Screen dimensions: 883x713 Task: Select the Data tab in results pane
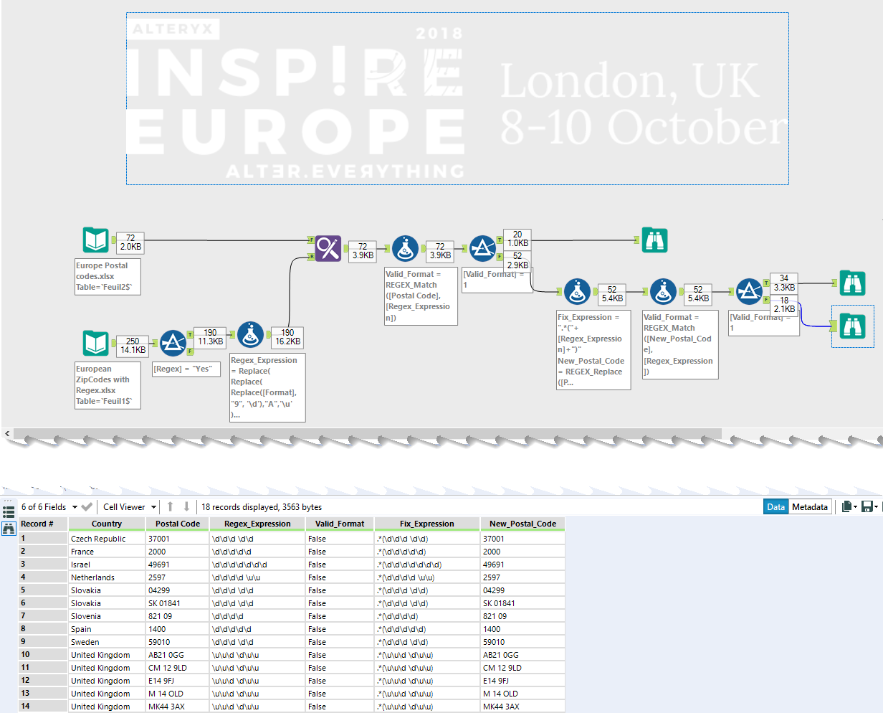(x=775, y=506)
